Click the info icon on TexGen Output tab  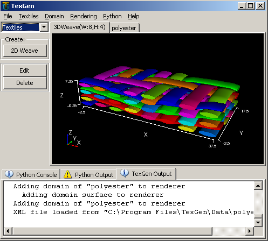125,173
